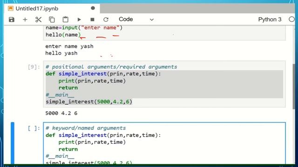Run the selected cell with the play icon

click(x=79, y=19)
